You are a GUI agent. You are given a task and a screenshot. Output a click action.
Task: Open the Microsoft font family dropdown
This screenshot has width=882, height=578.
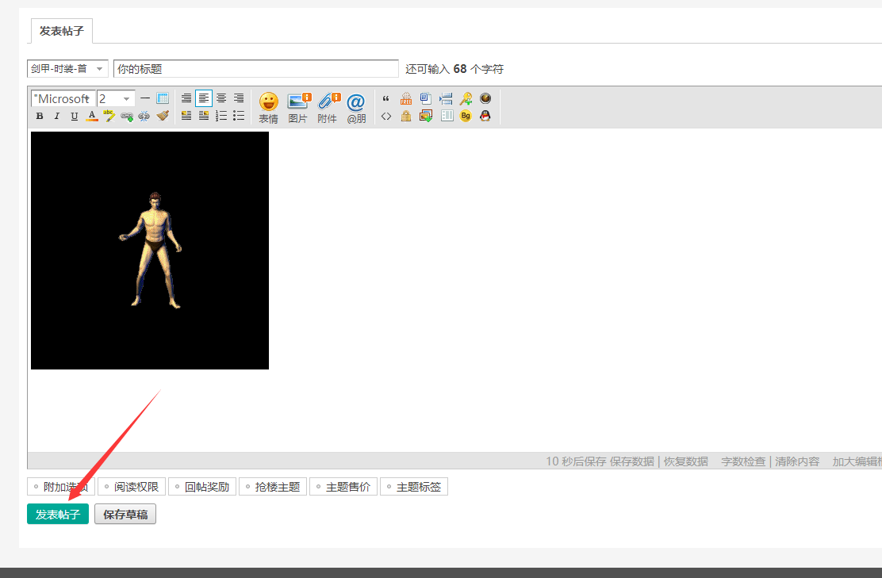(63, 98)
